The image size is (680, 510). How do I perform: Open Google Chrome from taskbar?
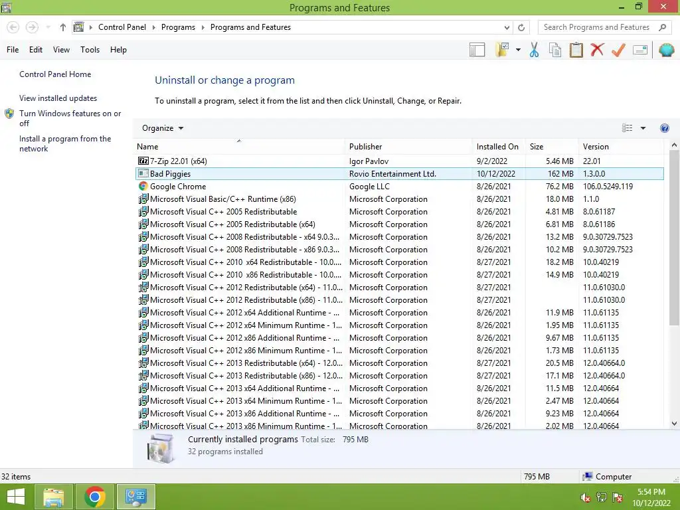[x=95, y=497]
